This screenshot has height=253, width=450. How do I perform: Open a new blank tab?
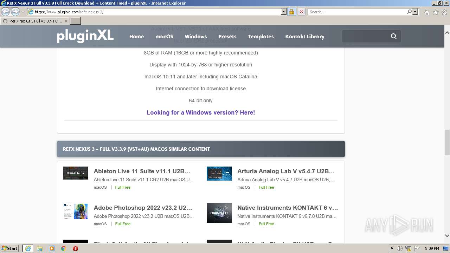point(76,21)
